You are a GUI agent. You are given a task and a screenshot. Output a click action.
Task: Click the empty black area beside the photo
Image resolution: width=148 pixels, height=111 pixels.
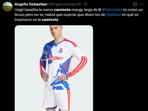point(120,68)
